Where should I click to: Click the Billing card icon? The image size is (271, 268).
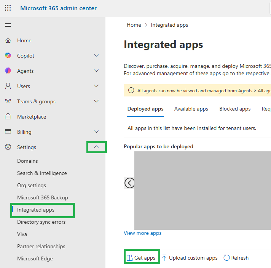8,132
